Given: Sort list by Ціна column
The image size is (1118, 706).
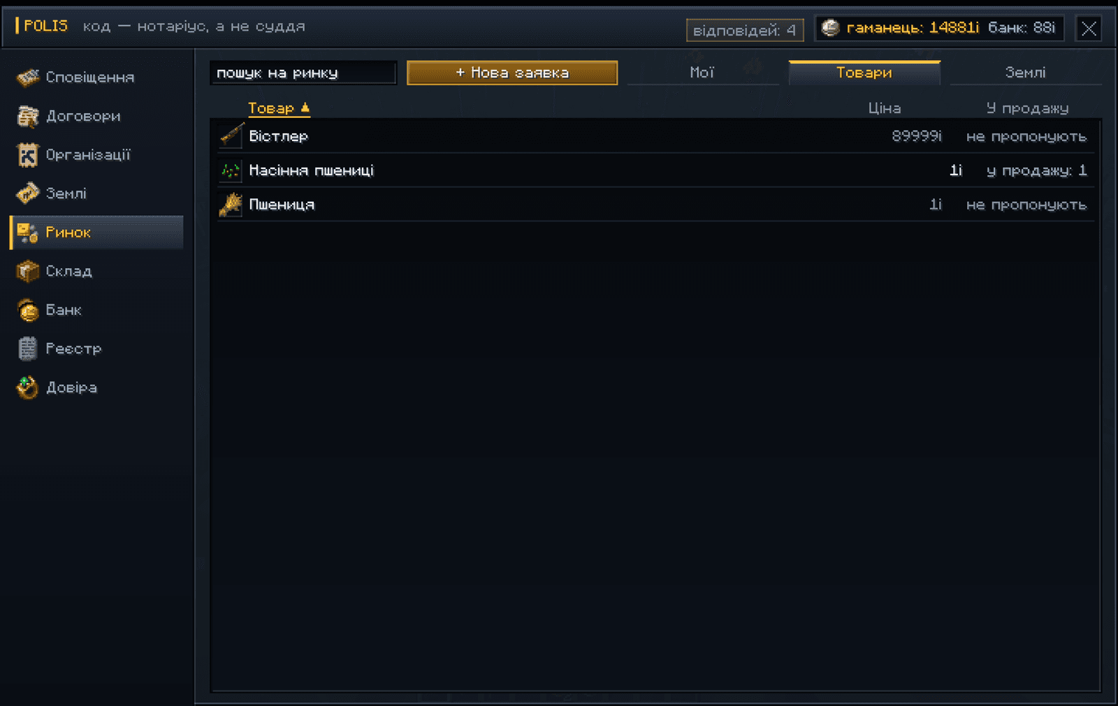Looking at the screenshot, I should [885, 108].
